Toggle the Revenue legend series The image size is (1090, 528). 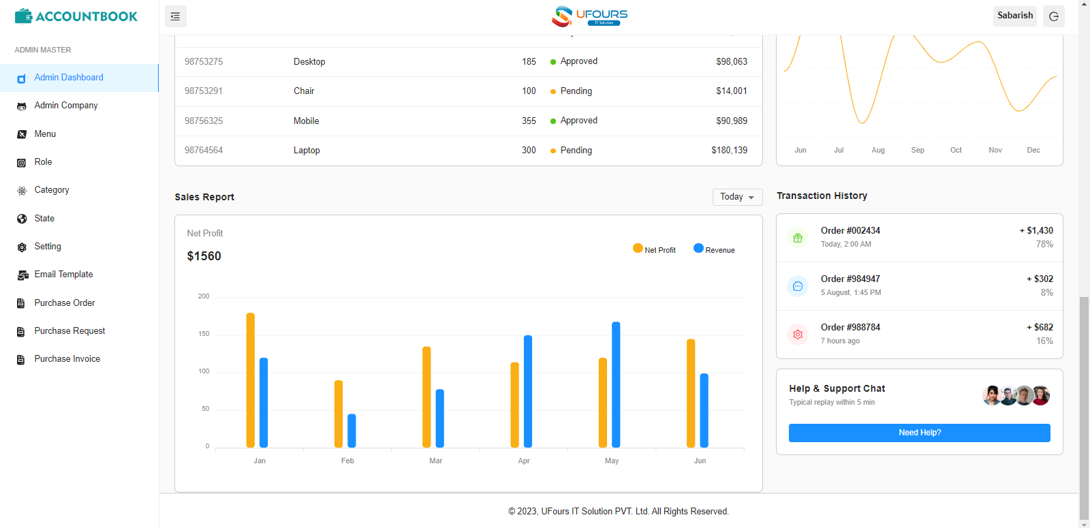point(714,249)
